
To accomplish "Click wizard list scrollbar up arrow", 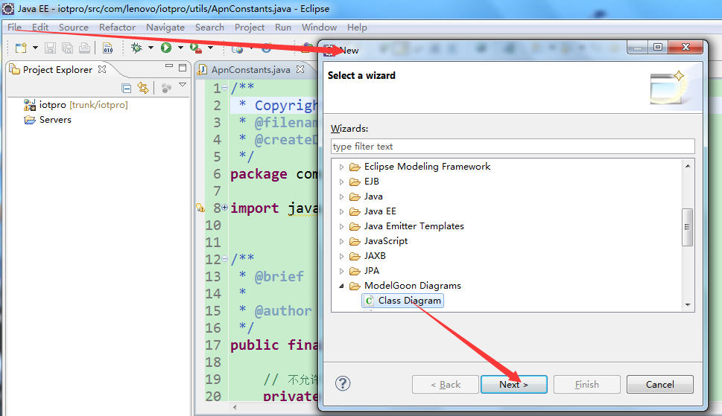I will click(x=688, y=166).
